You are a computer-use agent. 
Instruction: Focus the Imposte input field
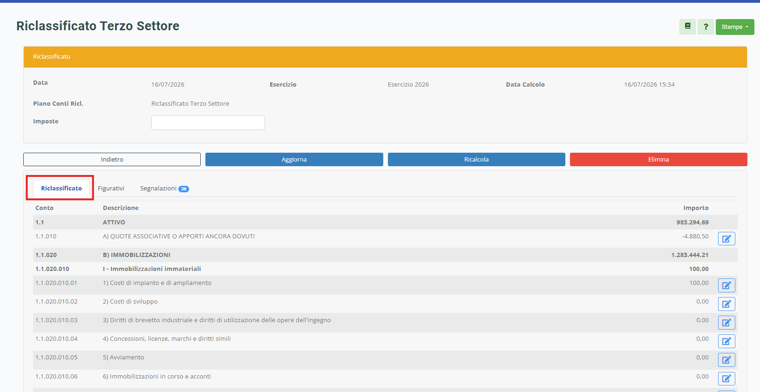[208, 122]
